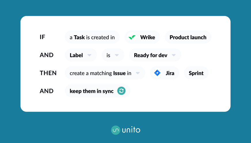Select the Product launch pill
This screenshot has width=251, height=143.
[x=188, y=37]
